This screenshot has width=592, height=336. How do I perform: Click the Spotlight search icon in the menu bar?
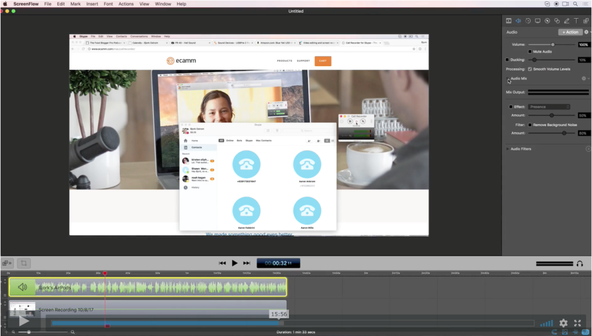[x=575, y=4]
